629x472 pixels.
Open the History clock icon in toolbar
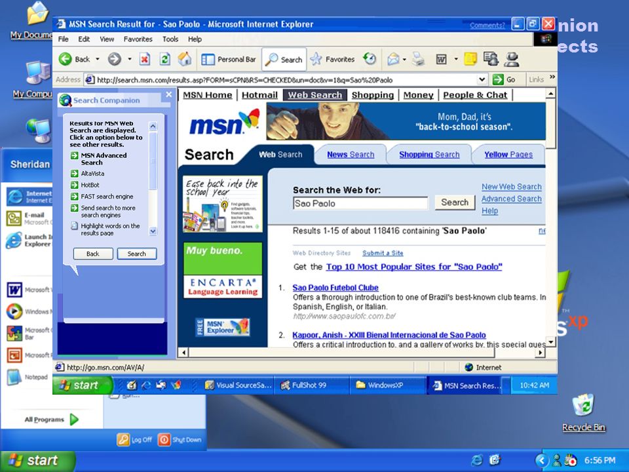coord(370,59)
